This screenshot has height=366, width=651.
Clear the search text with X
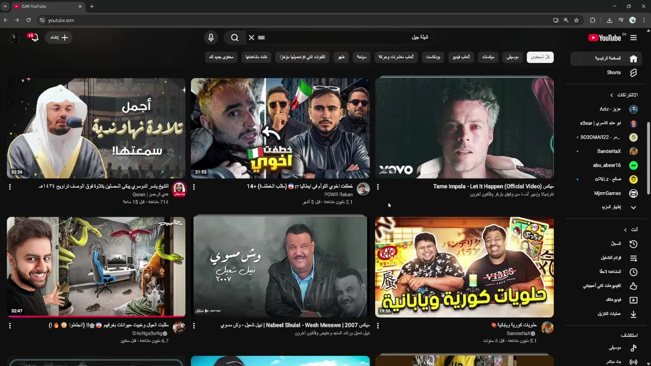tap(251, 38)
